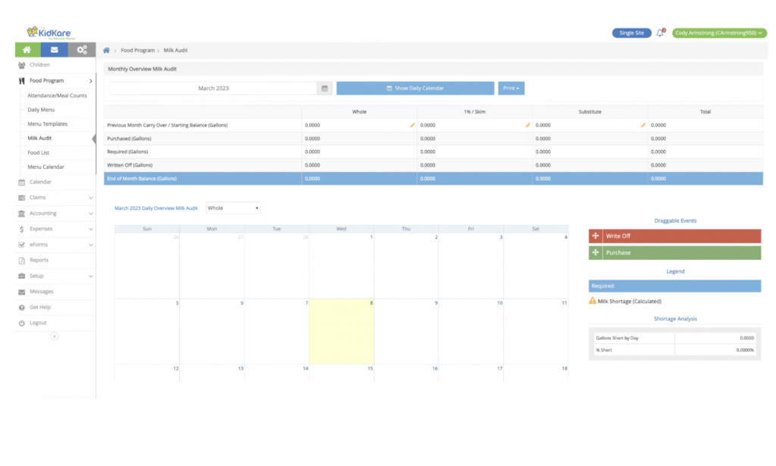
Task: Open the Print dropdown menu
Action: 512,88
